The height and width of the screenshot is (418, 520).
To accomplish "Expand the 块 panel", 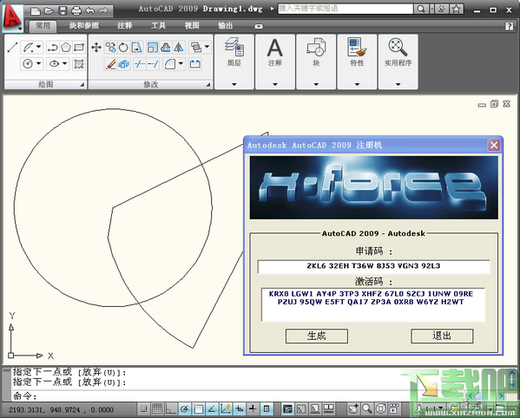I will (x=316, y=84).
